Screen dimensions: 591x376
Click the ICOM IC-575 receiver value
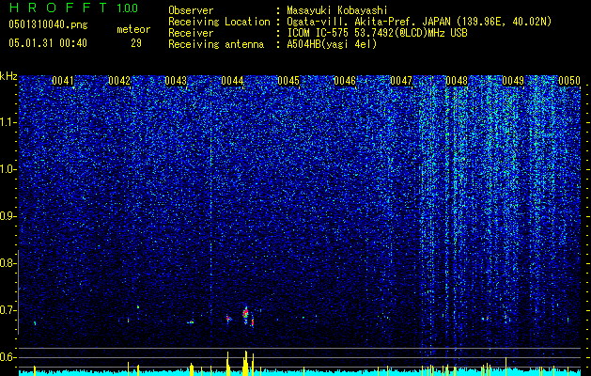[x=377, y=33]
